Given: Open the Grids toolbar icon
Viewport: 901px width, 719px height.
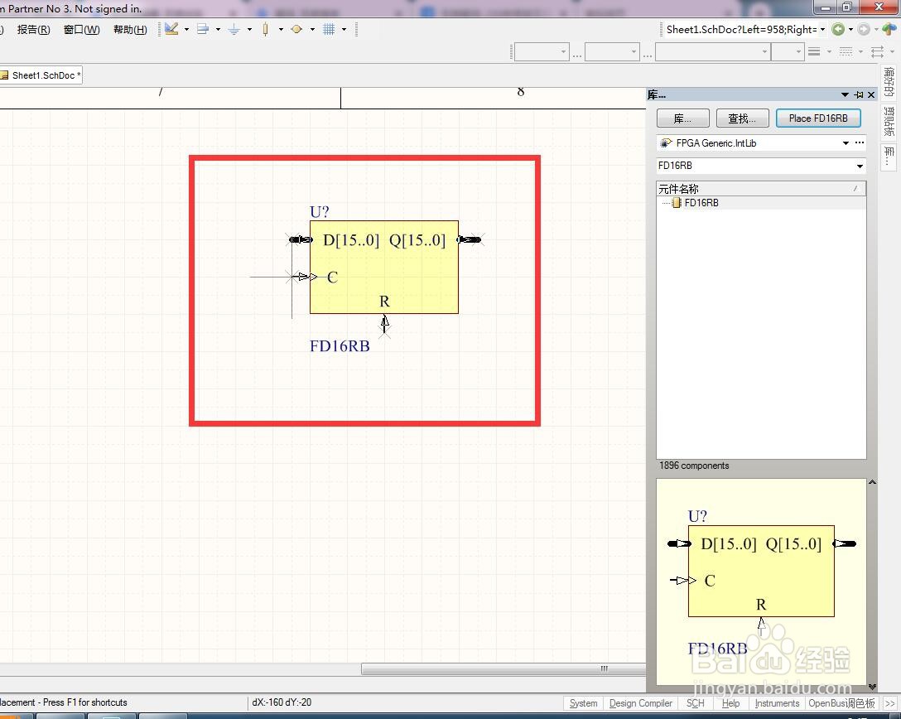Looking at the screenshot, I should click(x=329, y=29).
